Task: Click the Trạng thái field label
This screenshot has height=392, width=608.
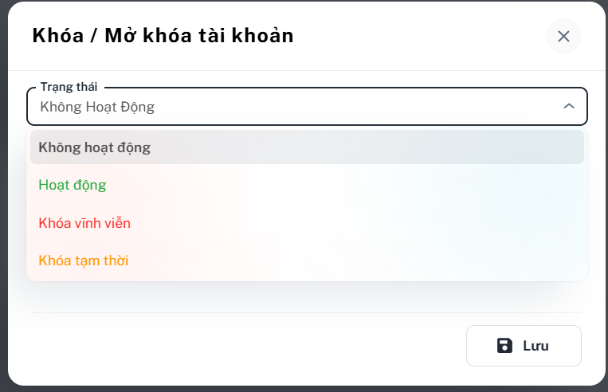Action: coord(69,87)
